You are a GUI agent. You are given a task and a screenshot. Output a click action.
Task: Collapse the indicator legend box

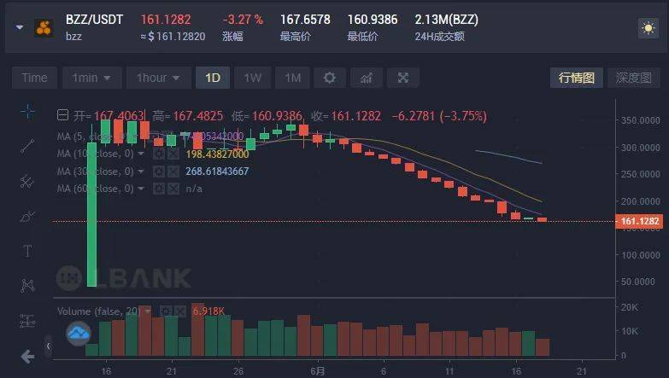click(62, 115)
